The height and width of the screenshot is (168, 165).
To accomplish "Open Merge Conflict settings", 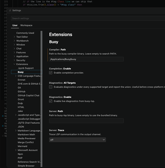I will pyautogui.click(x=26, y=142).
